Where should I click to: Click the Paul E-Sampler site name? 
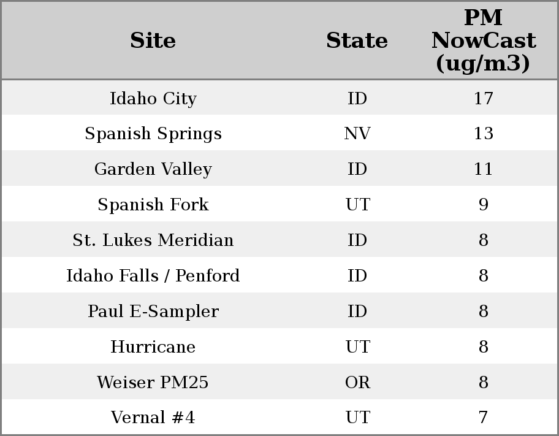(153, 312)
